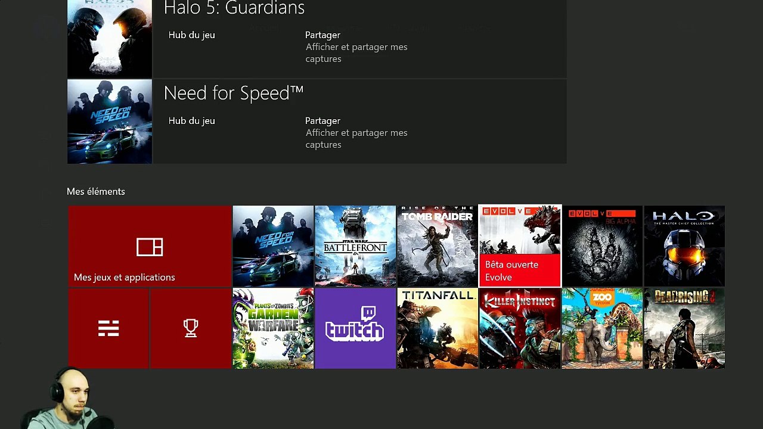Open Partager for Need for Speed
Screen dimensions: 763x429
356,133
